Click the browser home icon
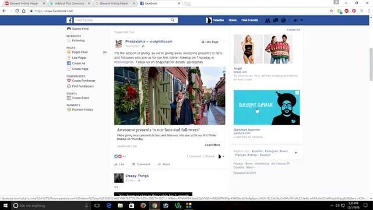Image resolution: width=373 pixels, height=210 pixels. pyautogui.click(x=23, y=11)
